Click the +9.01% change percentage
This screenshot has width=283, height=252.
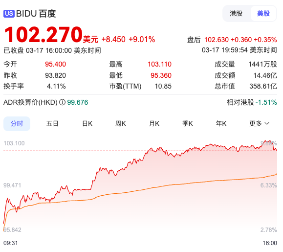point(142,39)
